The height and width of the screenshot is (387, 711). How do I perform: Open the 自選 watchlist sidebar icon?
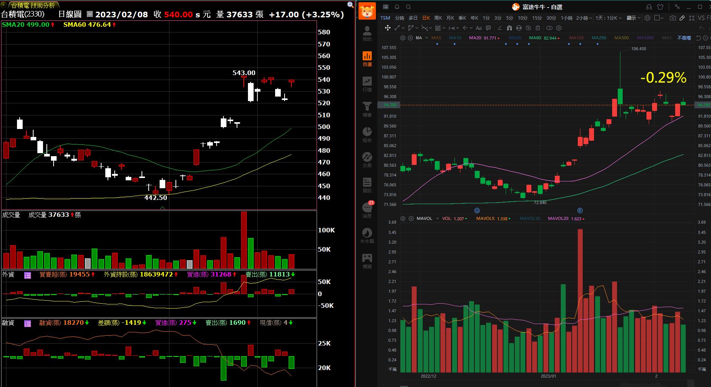coord(367,58)
